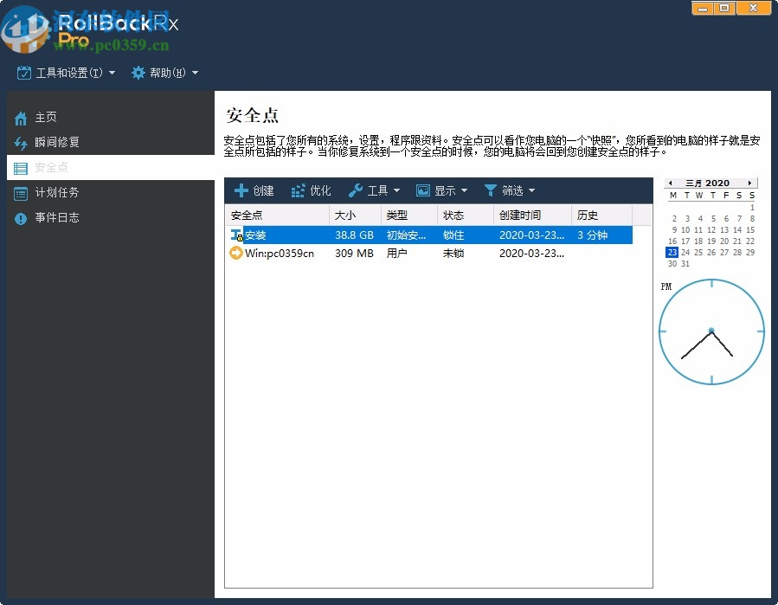Image resolution: width=778 pixels, height=605 pixels.
Task: Open the 事件日志 event log
Action: point(21,217)
